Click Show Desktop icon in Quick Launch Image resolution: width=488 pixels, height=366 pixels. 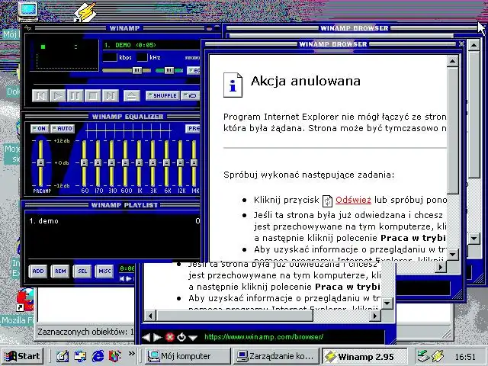pyautogui.click(x=63, y=356)
